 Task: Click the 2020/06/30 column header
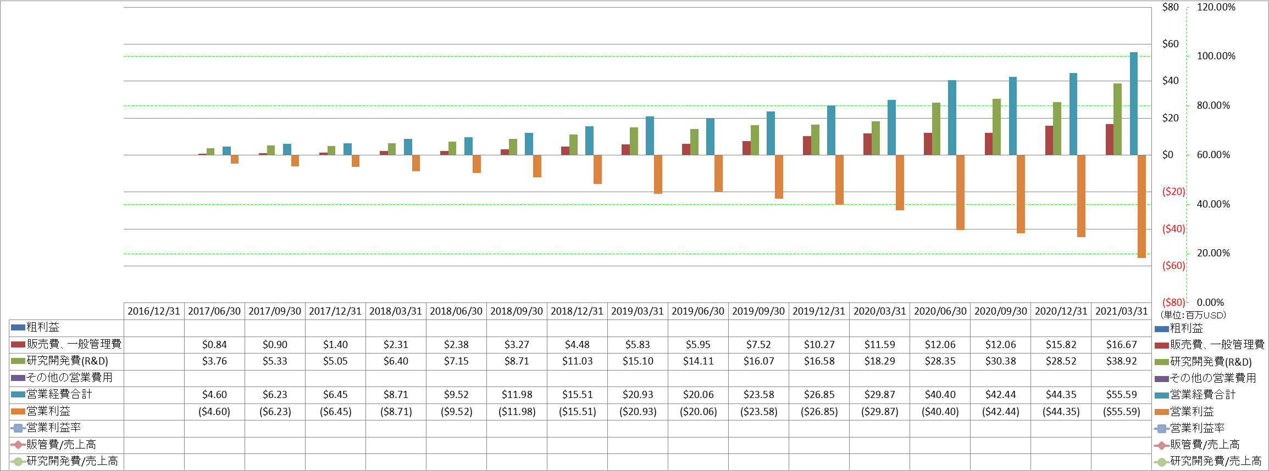pos(940,311)
